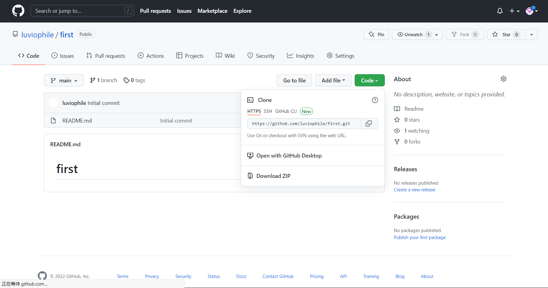Select the Code tab

click(29, 56)
